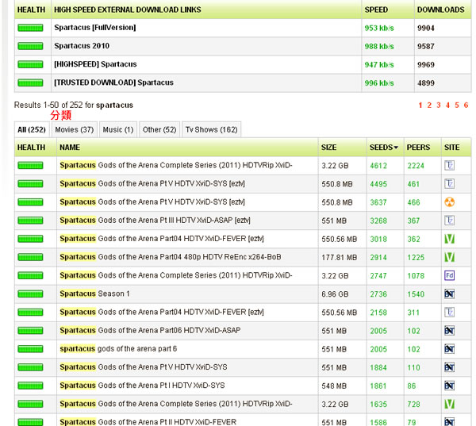Open 'spartacus gods of the arena part 6' torrent

(x=118, y=348)
